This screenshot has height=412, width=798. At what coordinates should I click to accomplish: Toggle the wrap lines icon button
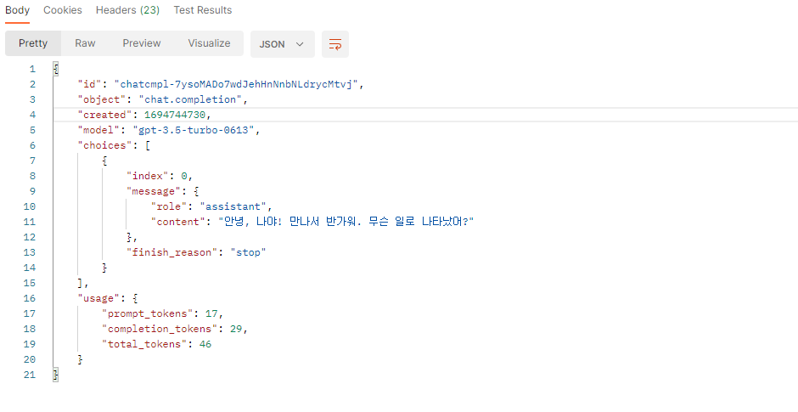(334, 44)
